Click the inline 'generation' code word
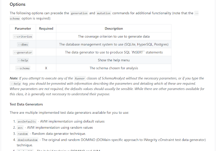The width and height of the screenshot is (216, 151). pyautogui.click(x=79, y=13)
